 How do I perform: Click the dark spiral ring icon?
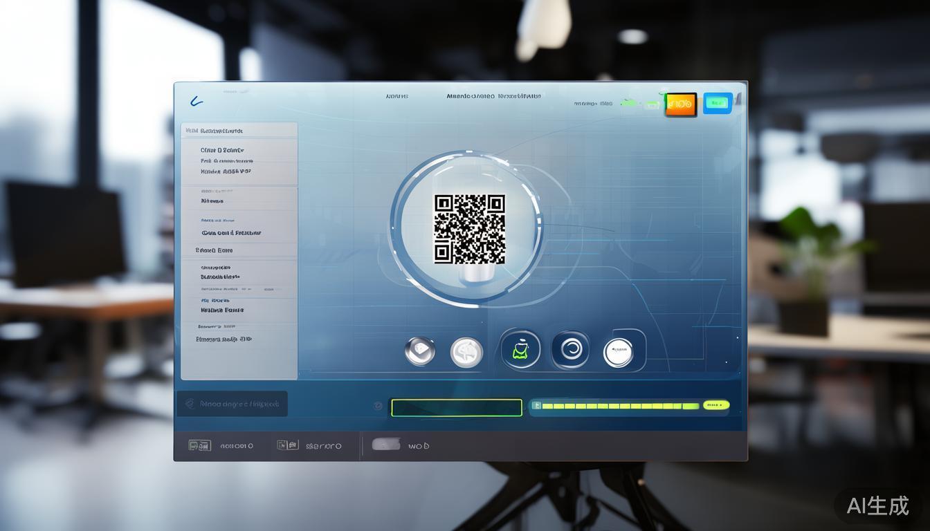click(x=570, y=350)
